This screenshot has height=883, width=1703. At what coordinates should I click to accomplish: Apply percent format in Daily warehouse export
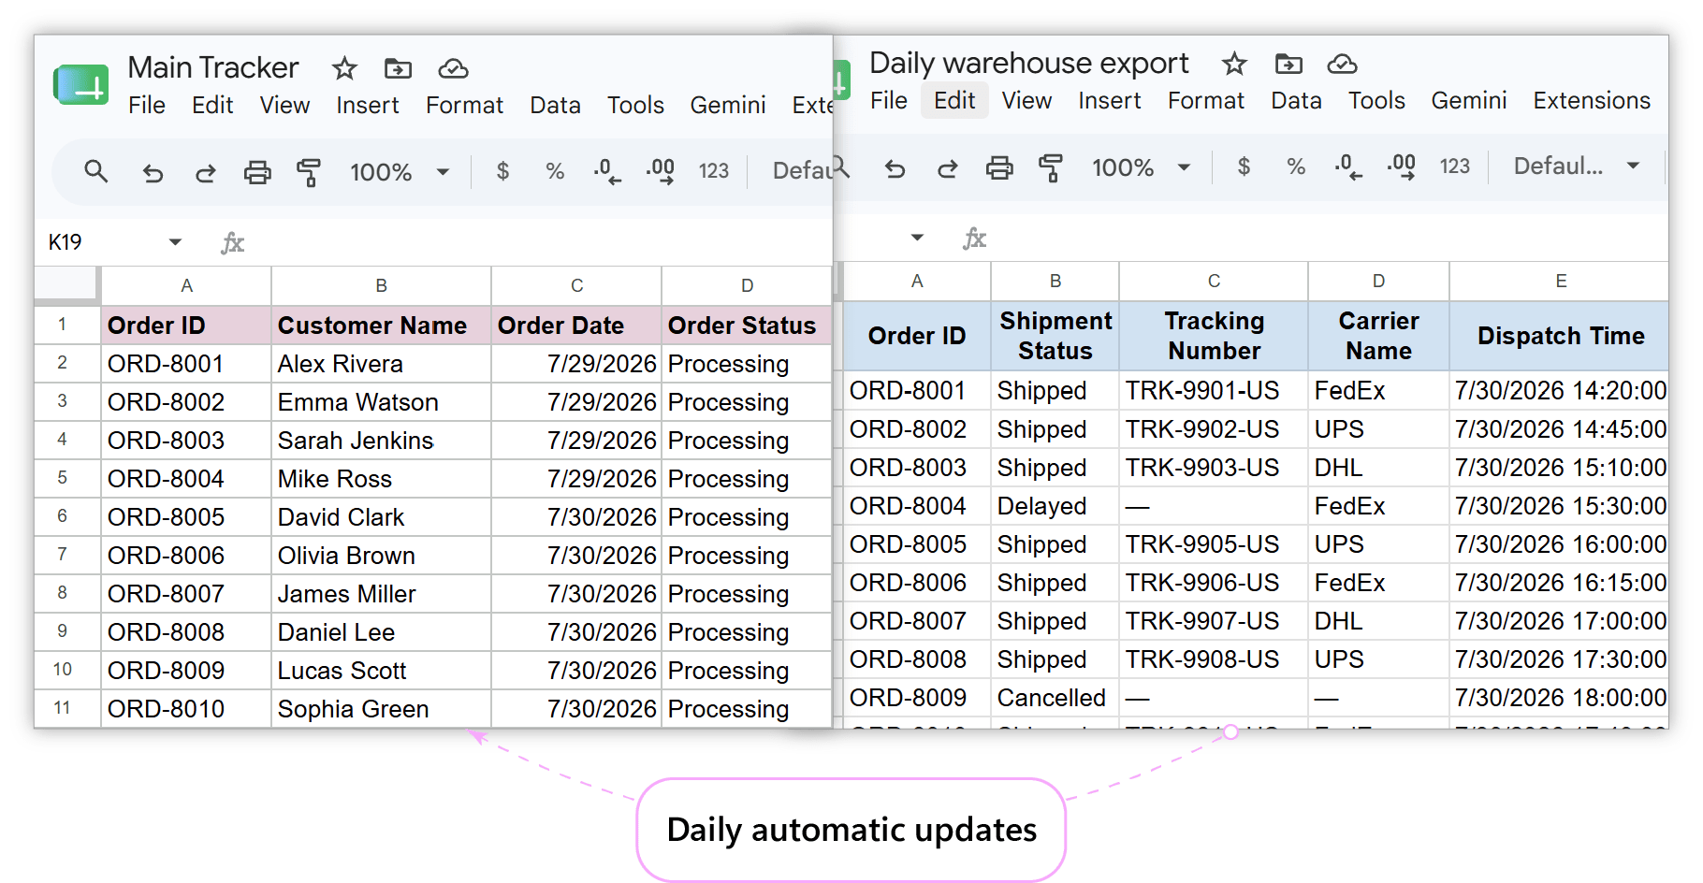1296,166
